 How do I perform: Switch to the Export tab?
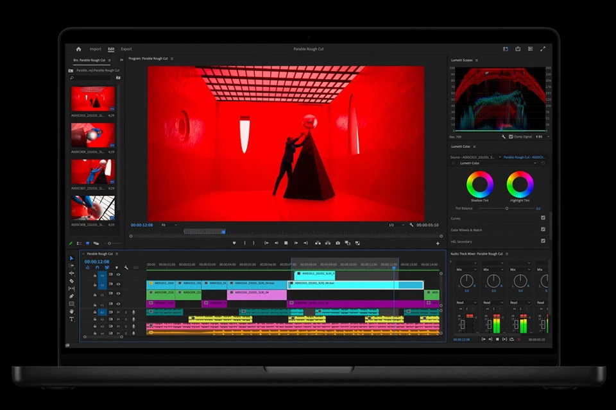click(x=126, y=49)
